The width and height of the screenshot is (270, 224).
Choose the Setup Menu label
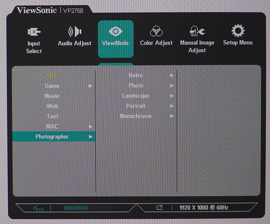pos(238,42)
